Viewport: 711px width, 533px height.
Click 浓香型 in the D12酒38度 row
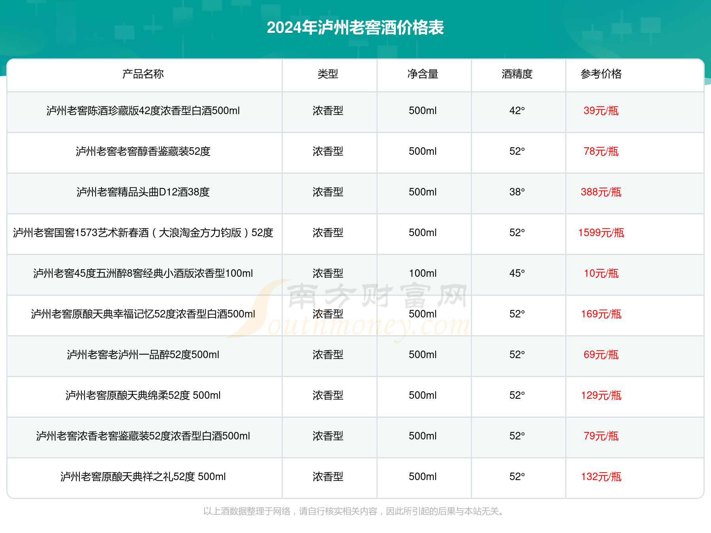(328, 192)
